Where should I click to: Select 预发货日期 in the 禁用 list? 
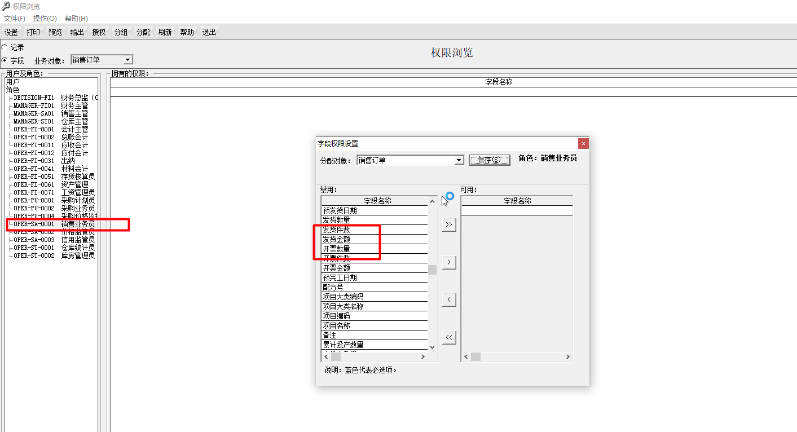tap(375, 210)
